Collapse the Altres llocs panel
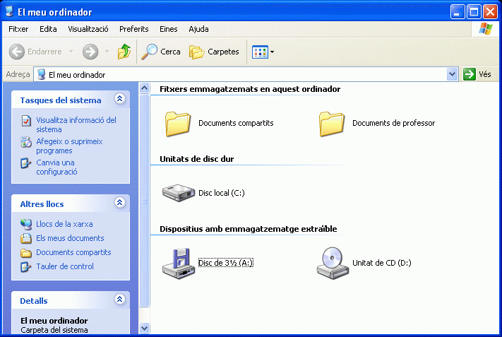 click(119, 203)
